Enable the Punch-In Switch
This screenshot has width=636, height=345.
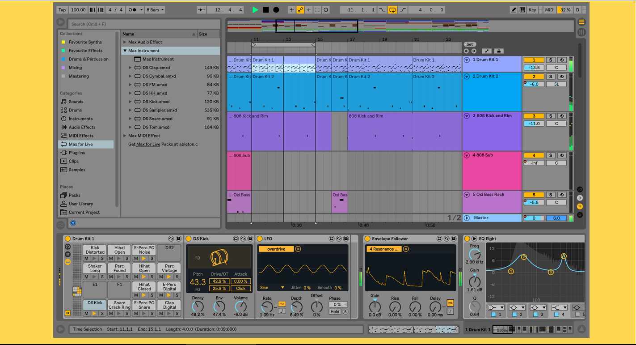382,10
